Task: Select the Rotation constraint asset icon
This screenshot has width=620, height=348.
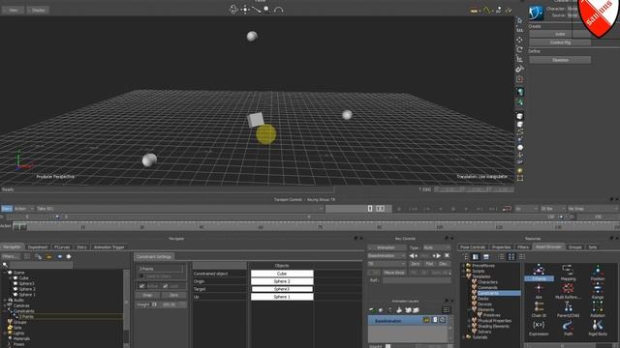Action: click(x=598, y=307)
